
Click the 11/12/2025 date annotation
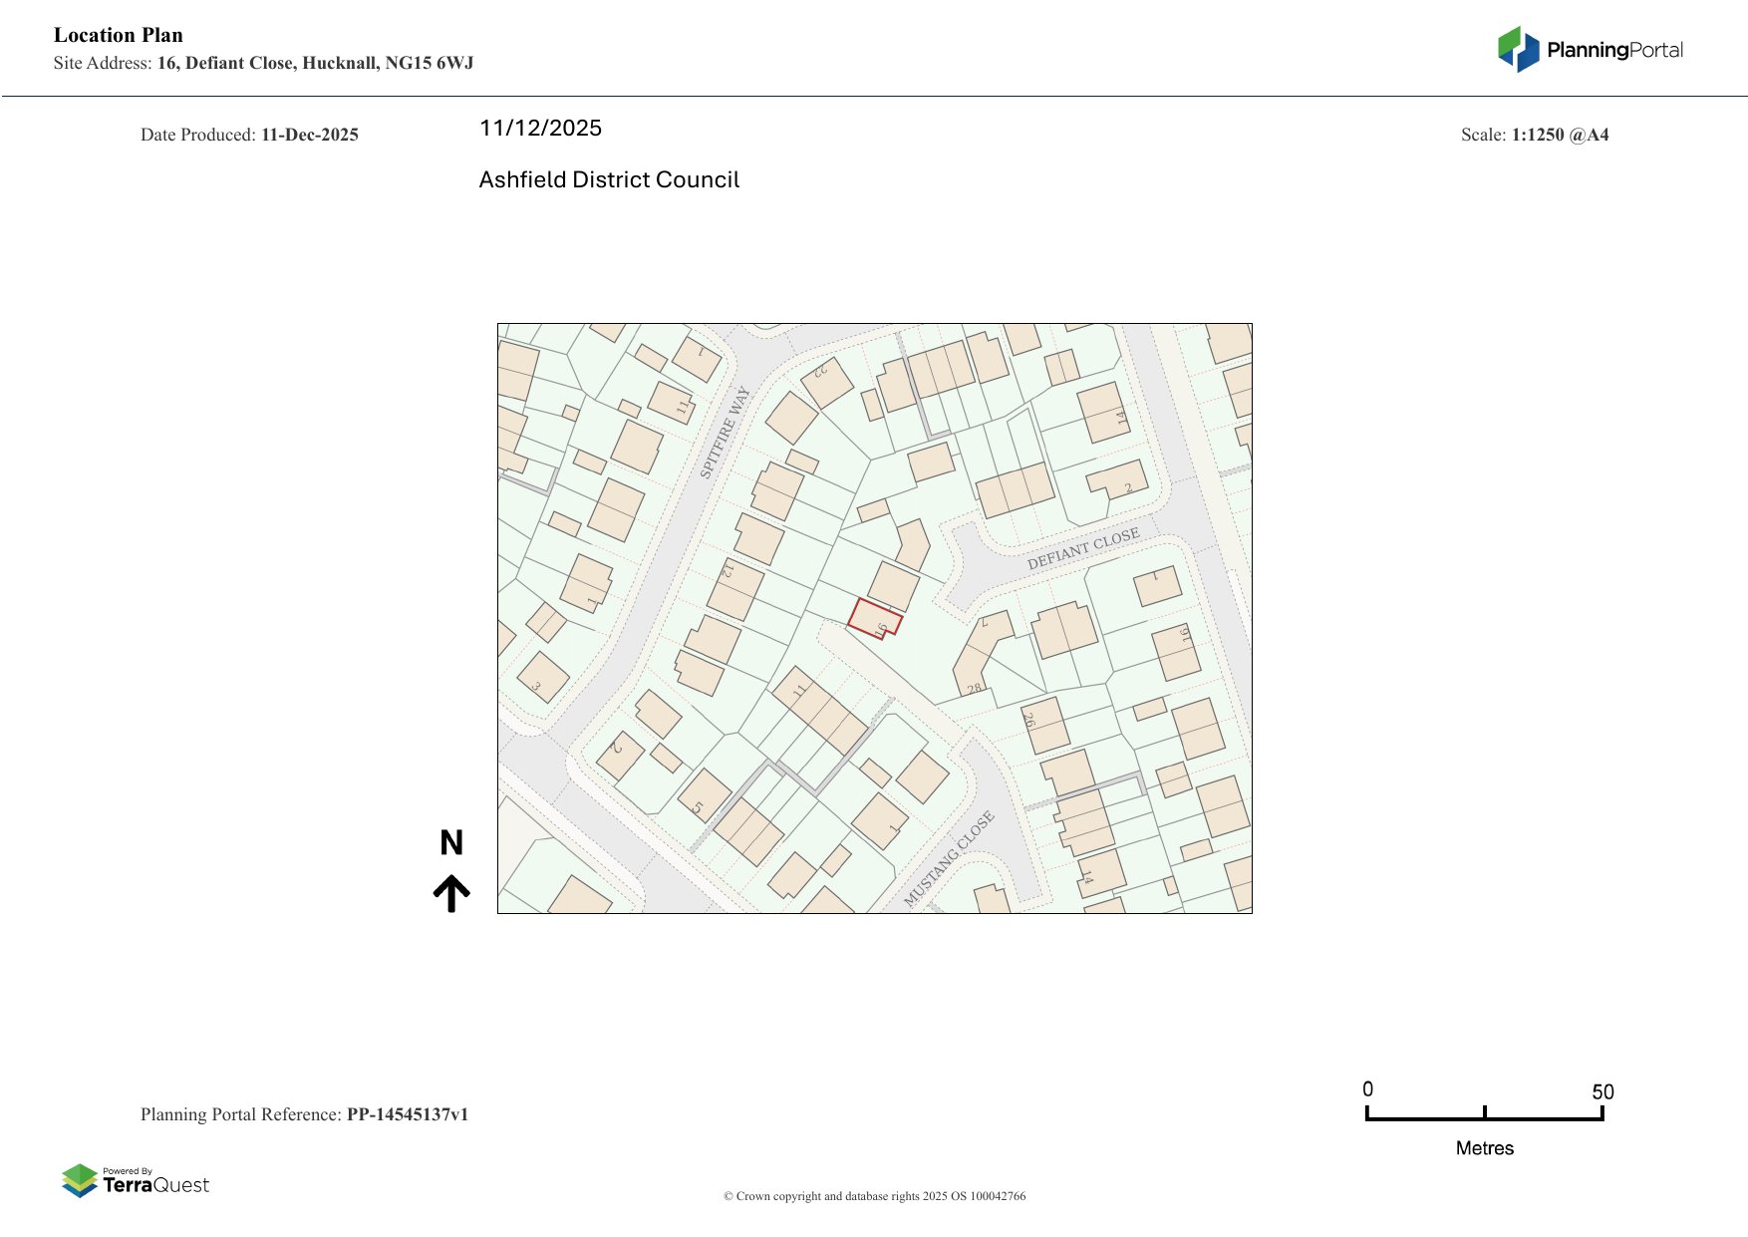click(540, 128)
